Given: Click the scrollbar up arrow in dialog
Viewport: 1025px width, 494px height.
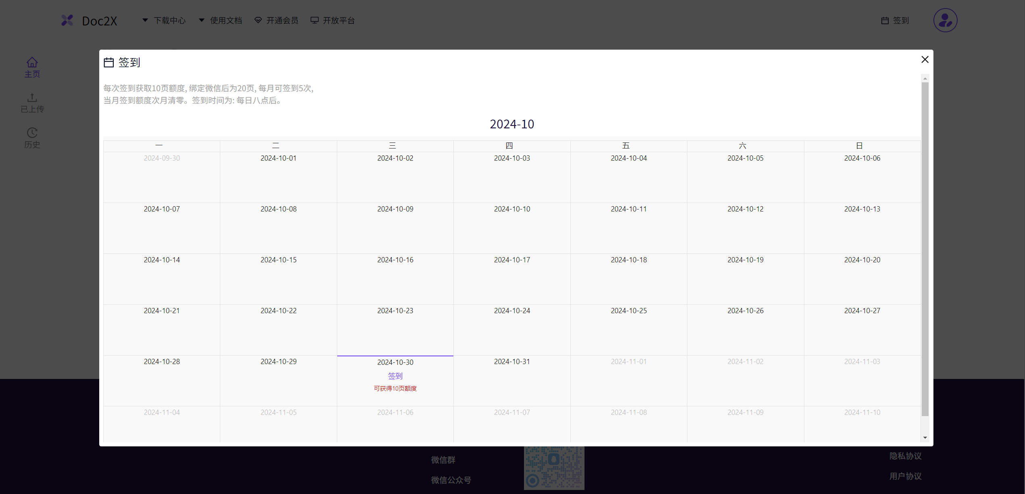Looking at the screenshot, I should click(925, 78).
